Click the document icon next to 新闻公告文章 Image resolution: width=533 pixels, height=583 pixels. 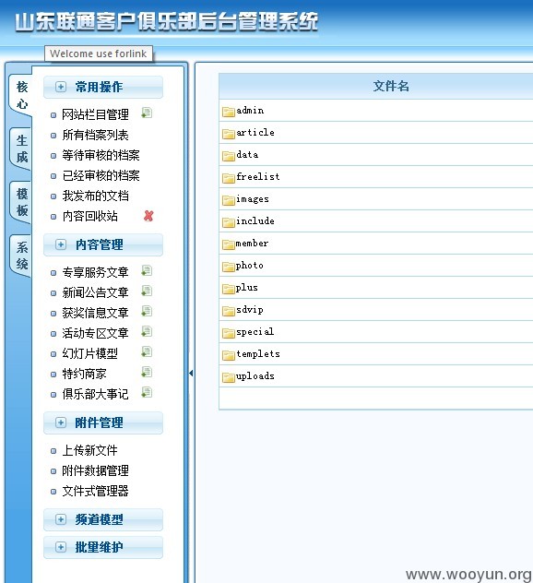(147, 291)
